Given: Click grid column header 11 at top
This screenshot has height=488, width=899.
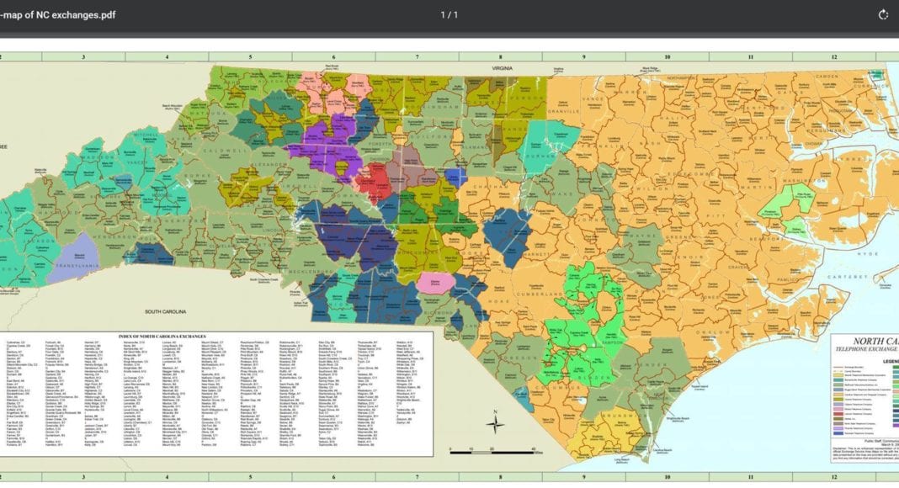Looking at the screenshot, I should [750, 57].
